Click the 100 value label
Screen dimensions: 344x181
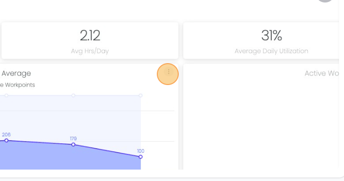[x=140, y=151]
